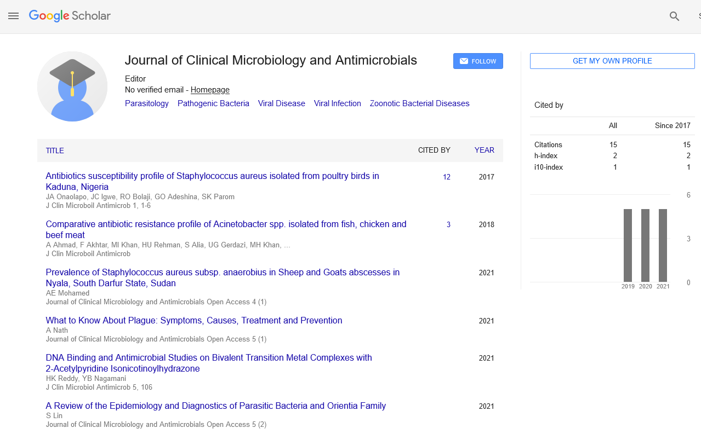Open the Homepage link

[210, 90]
